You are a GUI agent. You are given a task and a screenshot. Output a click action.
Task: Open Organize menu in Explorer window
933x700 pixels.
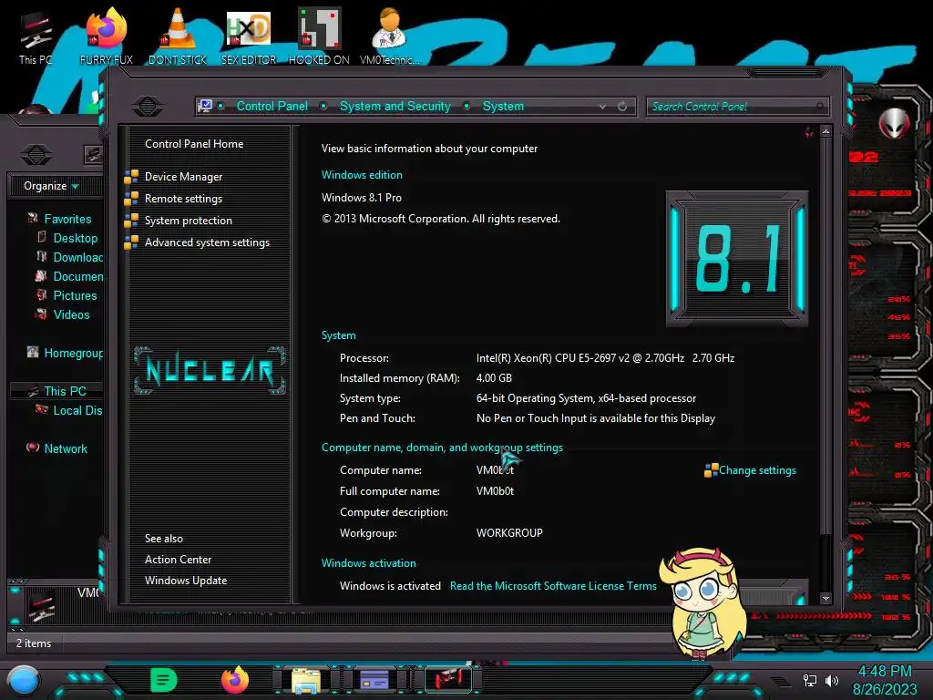[x=51, y=186]
